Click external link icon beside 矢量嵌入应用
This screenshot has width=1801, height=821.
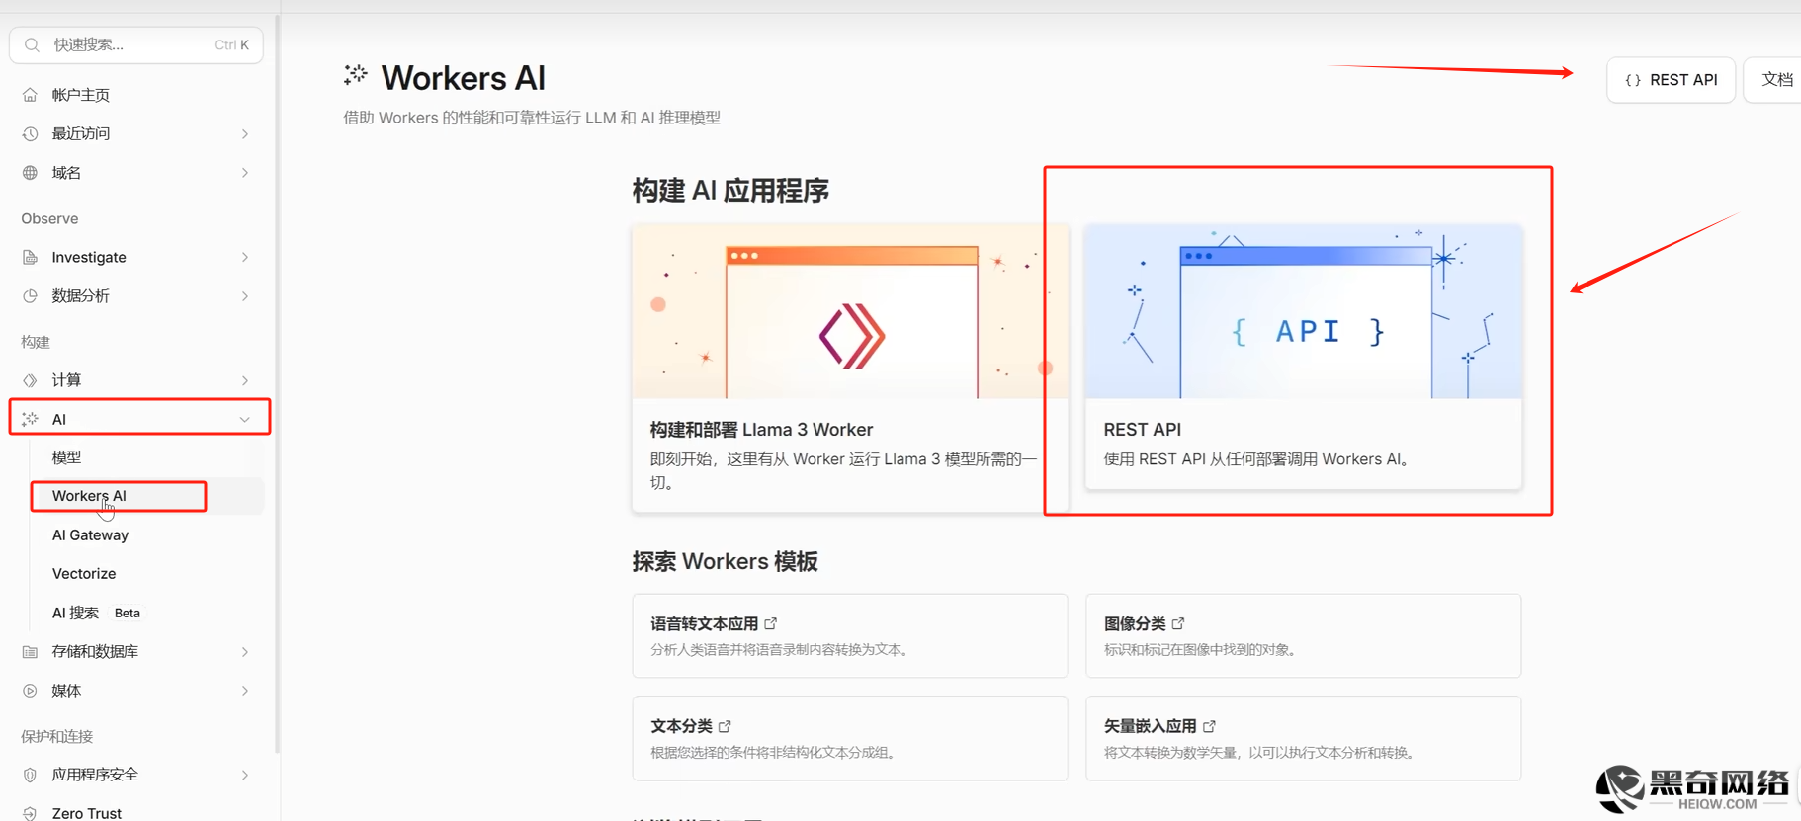(1209, 726)
